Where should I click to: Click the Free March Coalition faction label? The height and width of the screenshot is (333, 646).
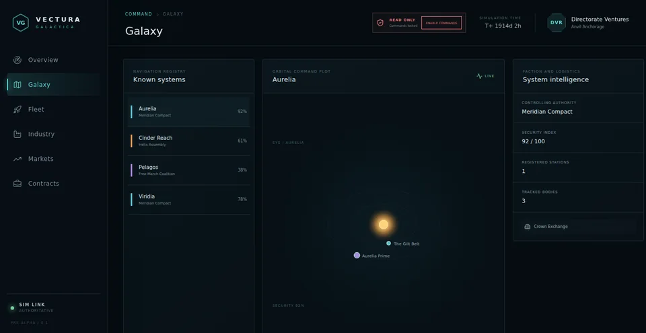[x=157, y=174]
